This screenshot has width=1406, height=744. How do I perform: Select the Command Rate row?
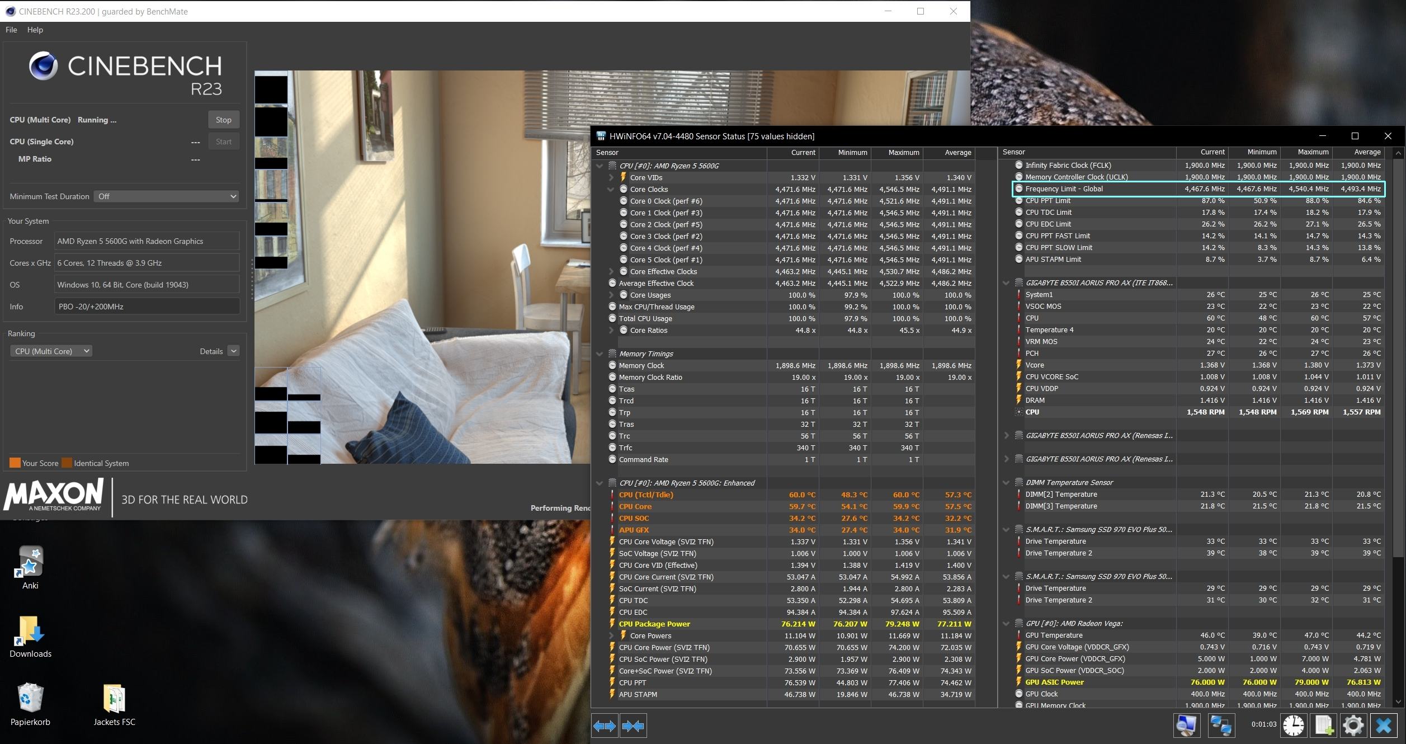pos(791,459)
